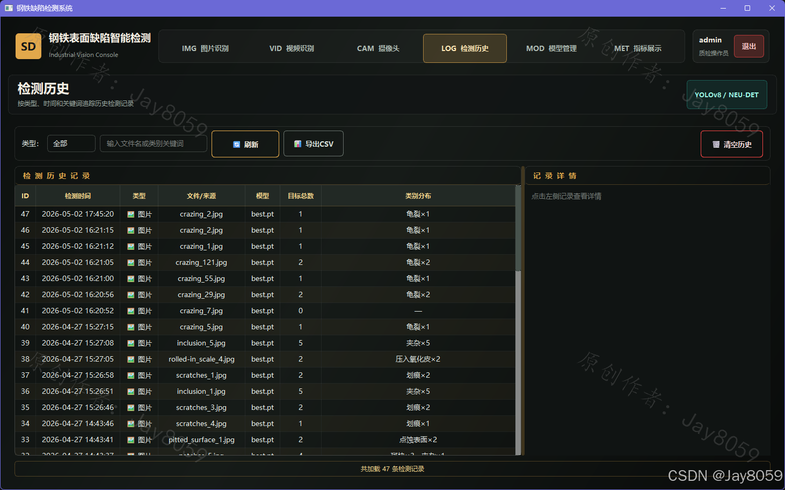Select the scratches_3.jpg file cell
This screenshot has height=490, width=785.
coord(201,407)
